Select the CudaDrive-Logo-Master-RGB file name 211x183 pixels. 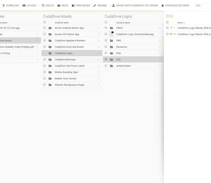[194, 34]
